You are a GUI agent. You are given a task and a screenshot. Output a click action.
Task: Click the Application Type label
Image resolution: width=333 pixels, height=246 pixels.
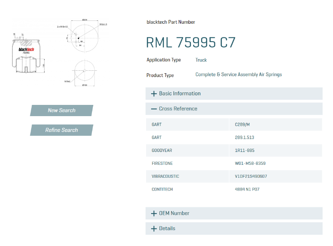[164, 60]
